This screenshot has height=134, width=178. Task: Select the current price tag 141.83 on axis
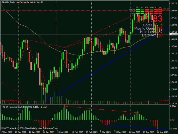click(173, 34)
